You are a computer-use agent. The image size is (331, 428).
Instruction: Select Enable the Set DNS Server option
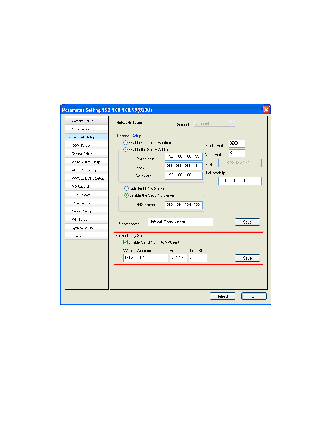(x=126, y=195)
